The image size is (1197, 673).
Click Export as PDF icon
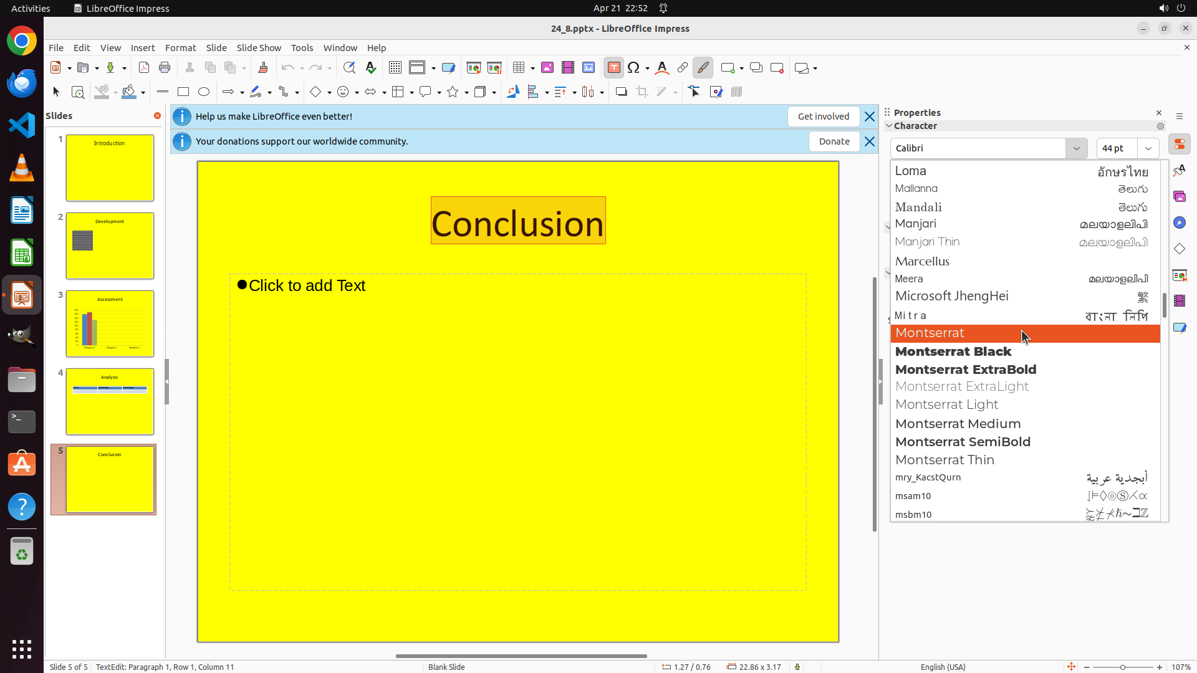coord(144,68)
